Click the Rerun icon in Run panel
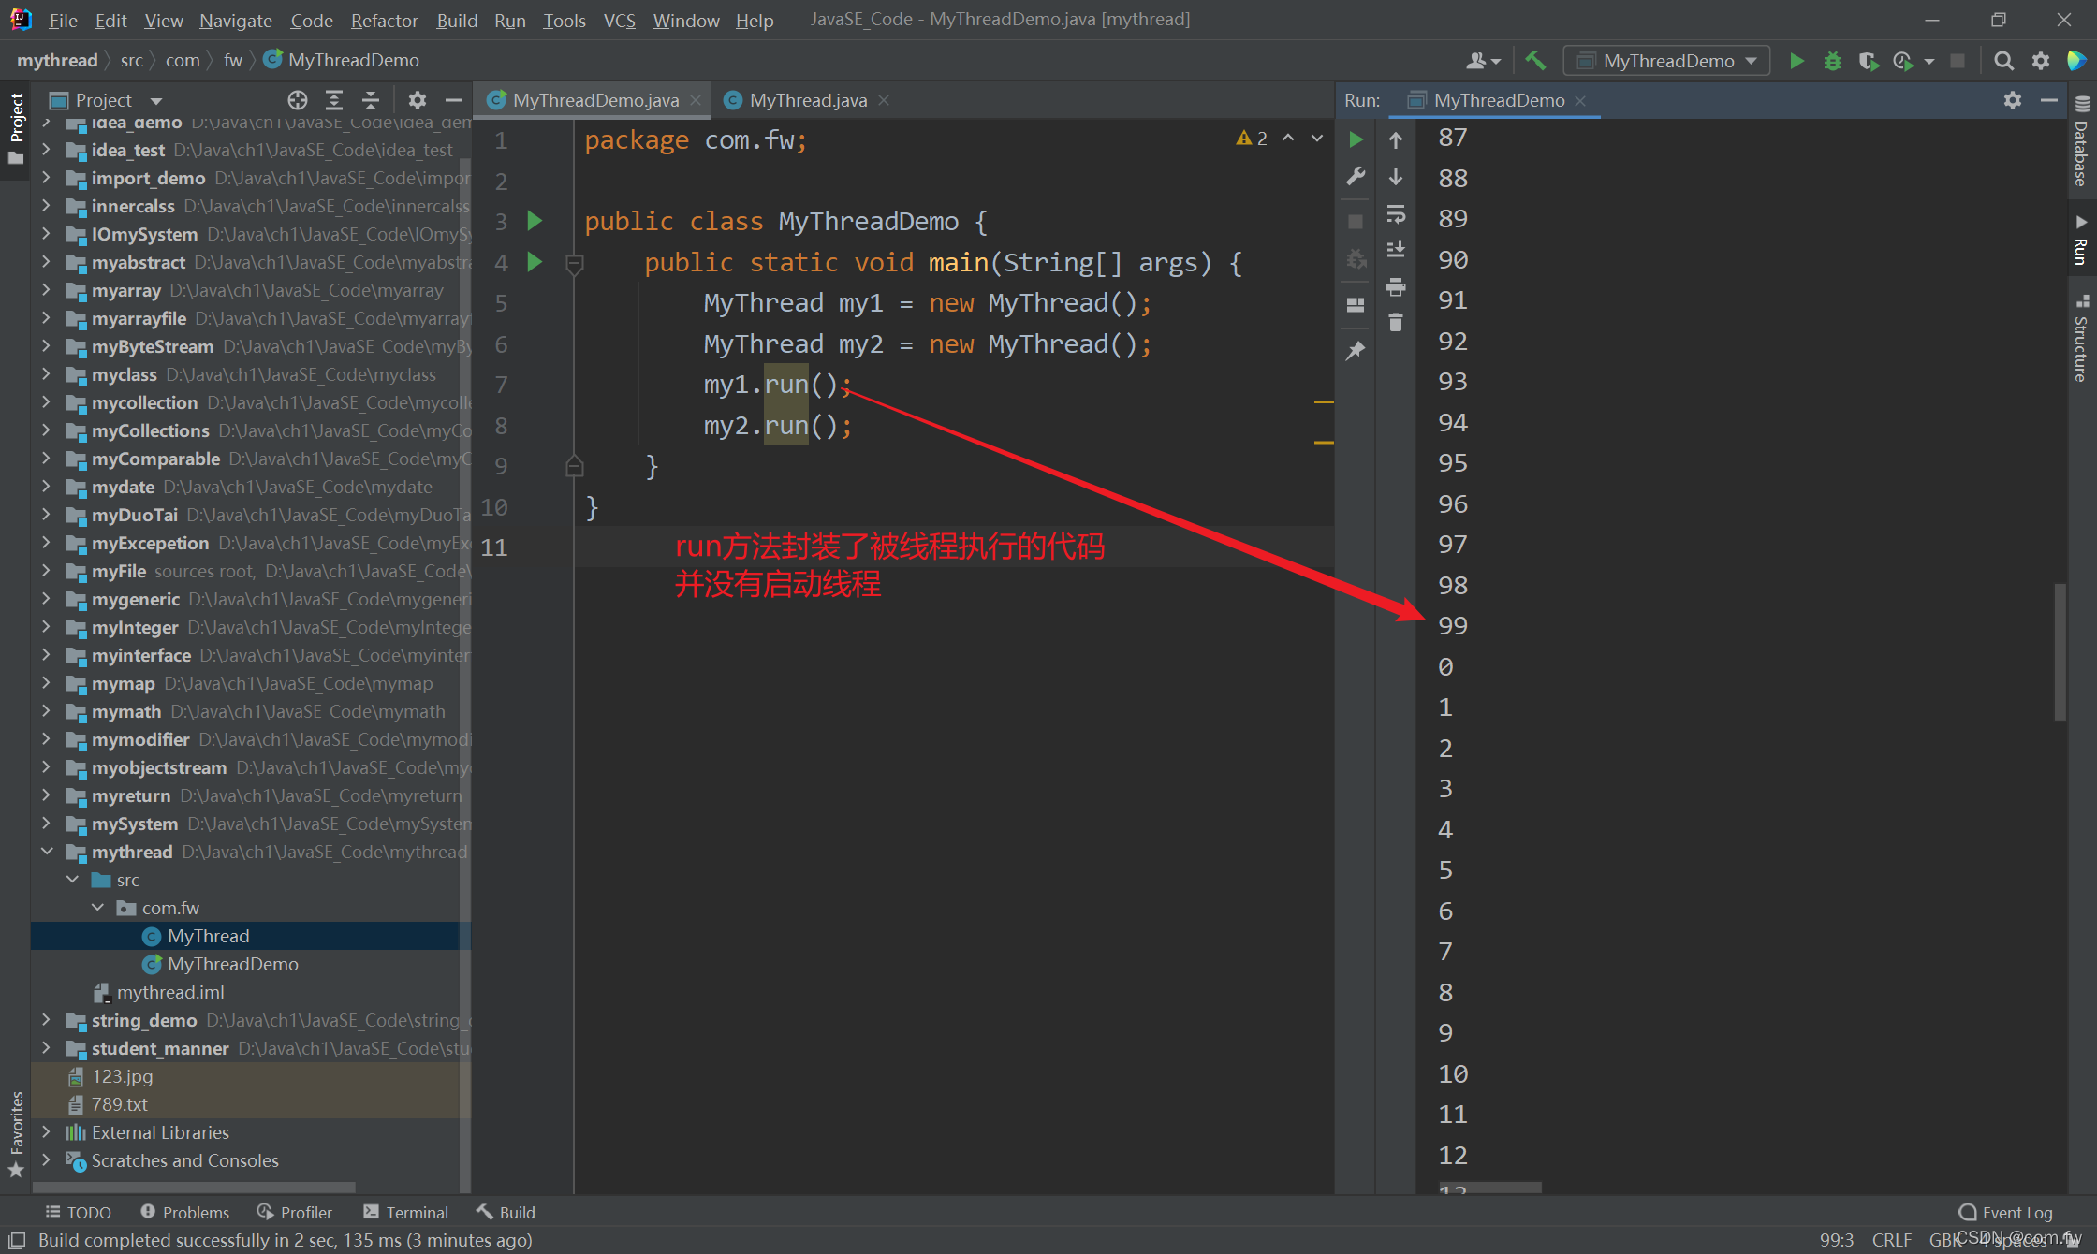Screen dimensions: 2097x1254 click(1356, 139)
